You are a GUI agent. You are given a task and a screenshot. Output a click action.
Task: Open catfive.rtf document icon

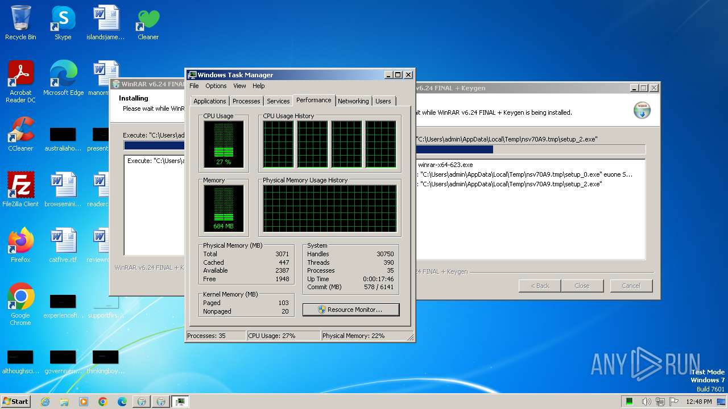point(63,245)
